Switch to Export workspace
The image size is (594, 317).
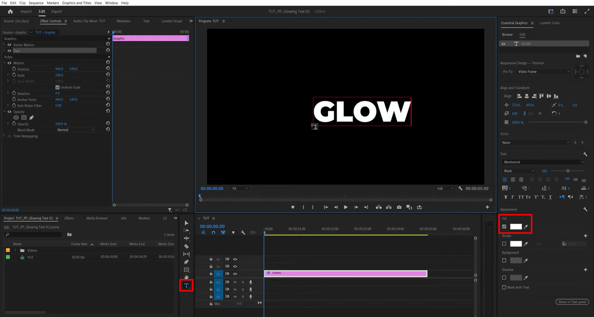click(57, 11)
